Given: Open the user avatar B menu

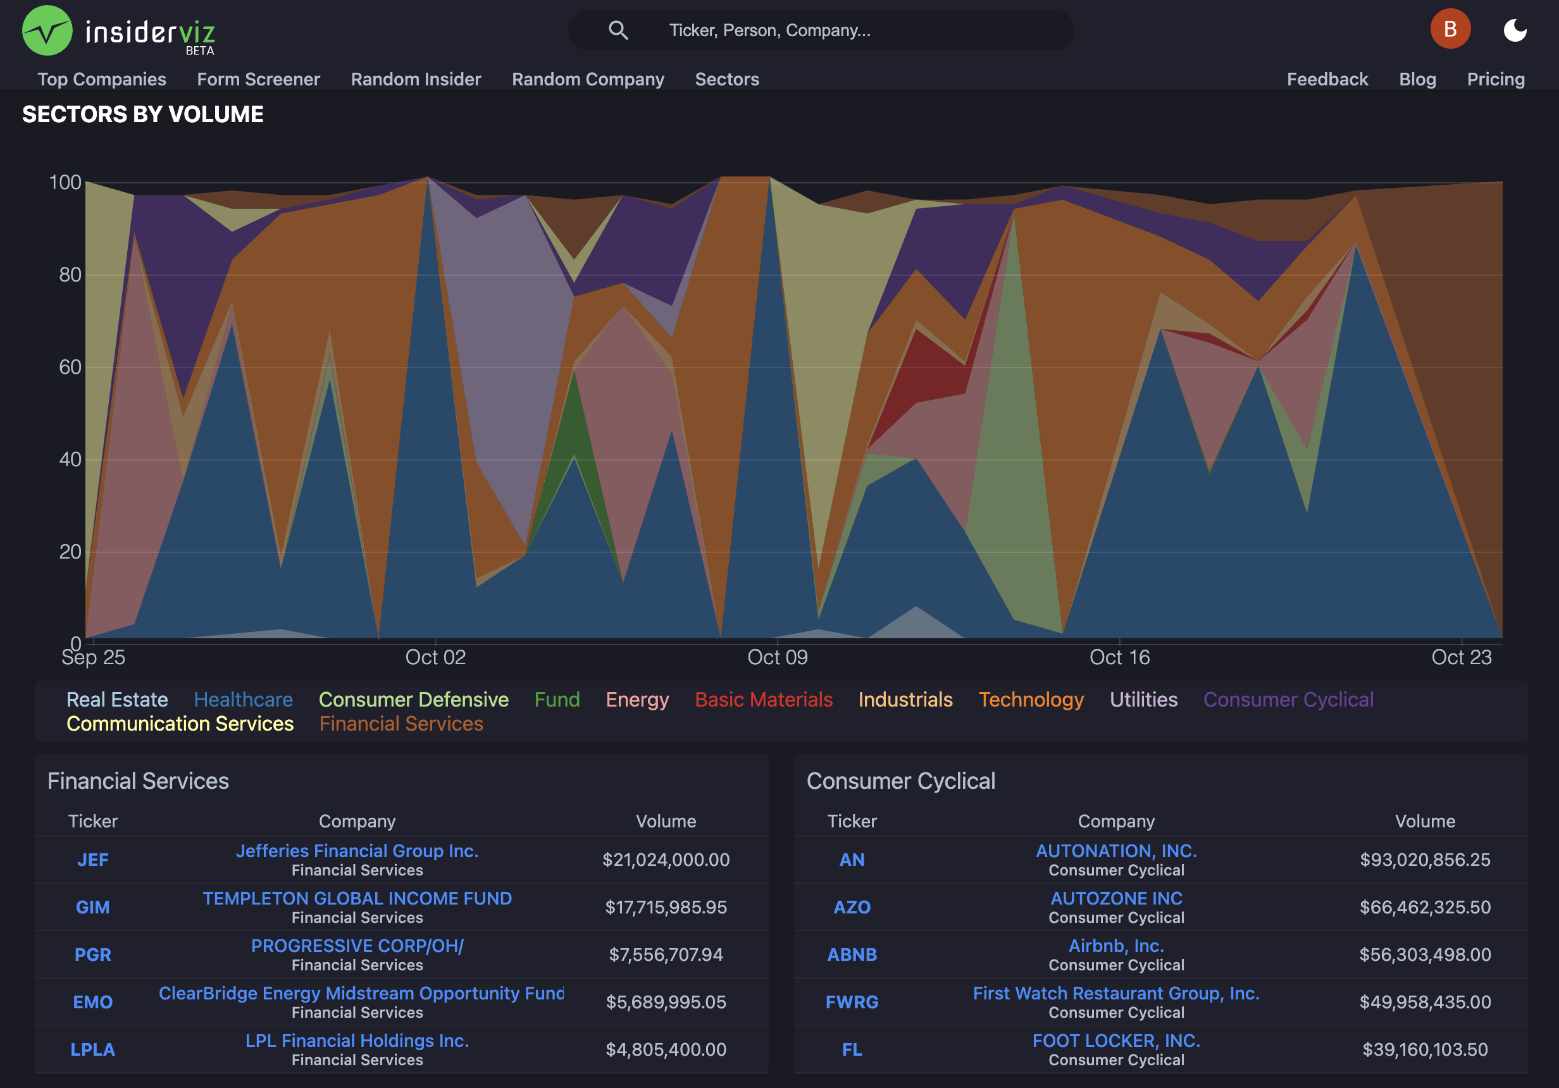Looking at the screenshot, I should [x=1450, y=29].
